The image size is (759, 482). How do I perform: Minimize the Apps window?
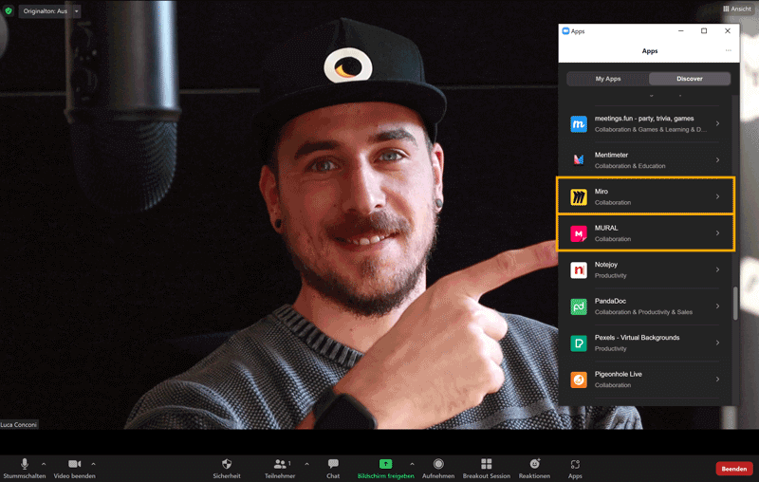(x=680, y=31)
